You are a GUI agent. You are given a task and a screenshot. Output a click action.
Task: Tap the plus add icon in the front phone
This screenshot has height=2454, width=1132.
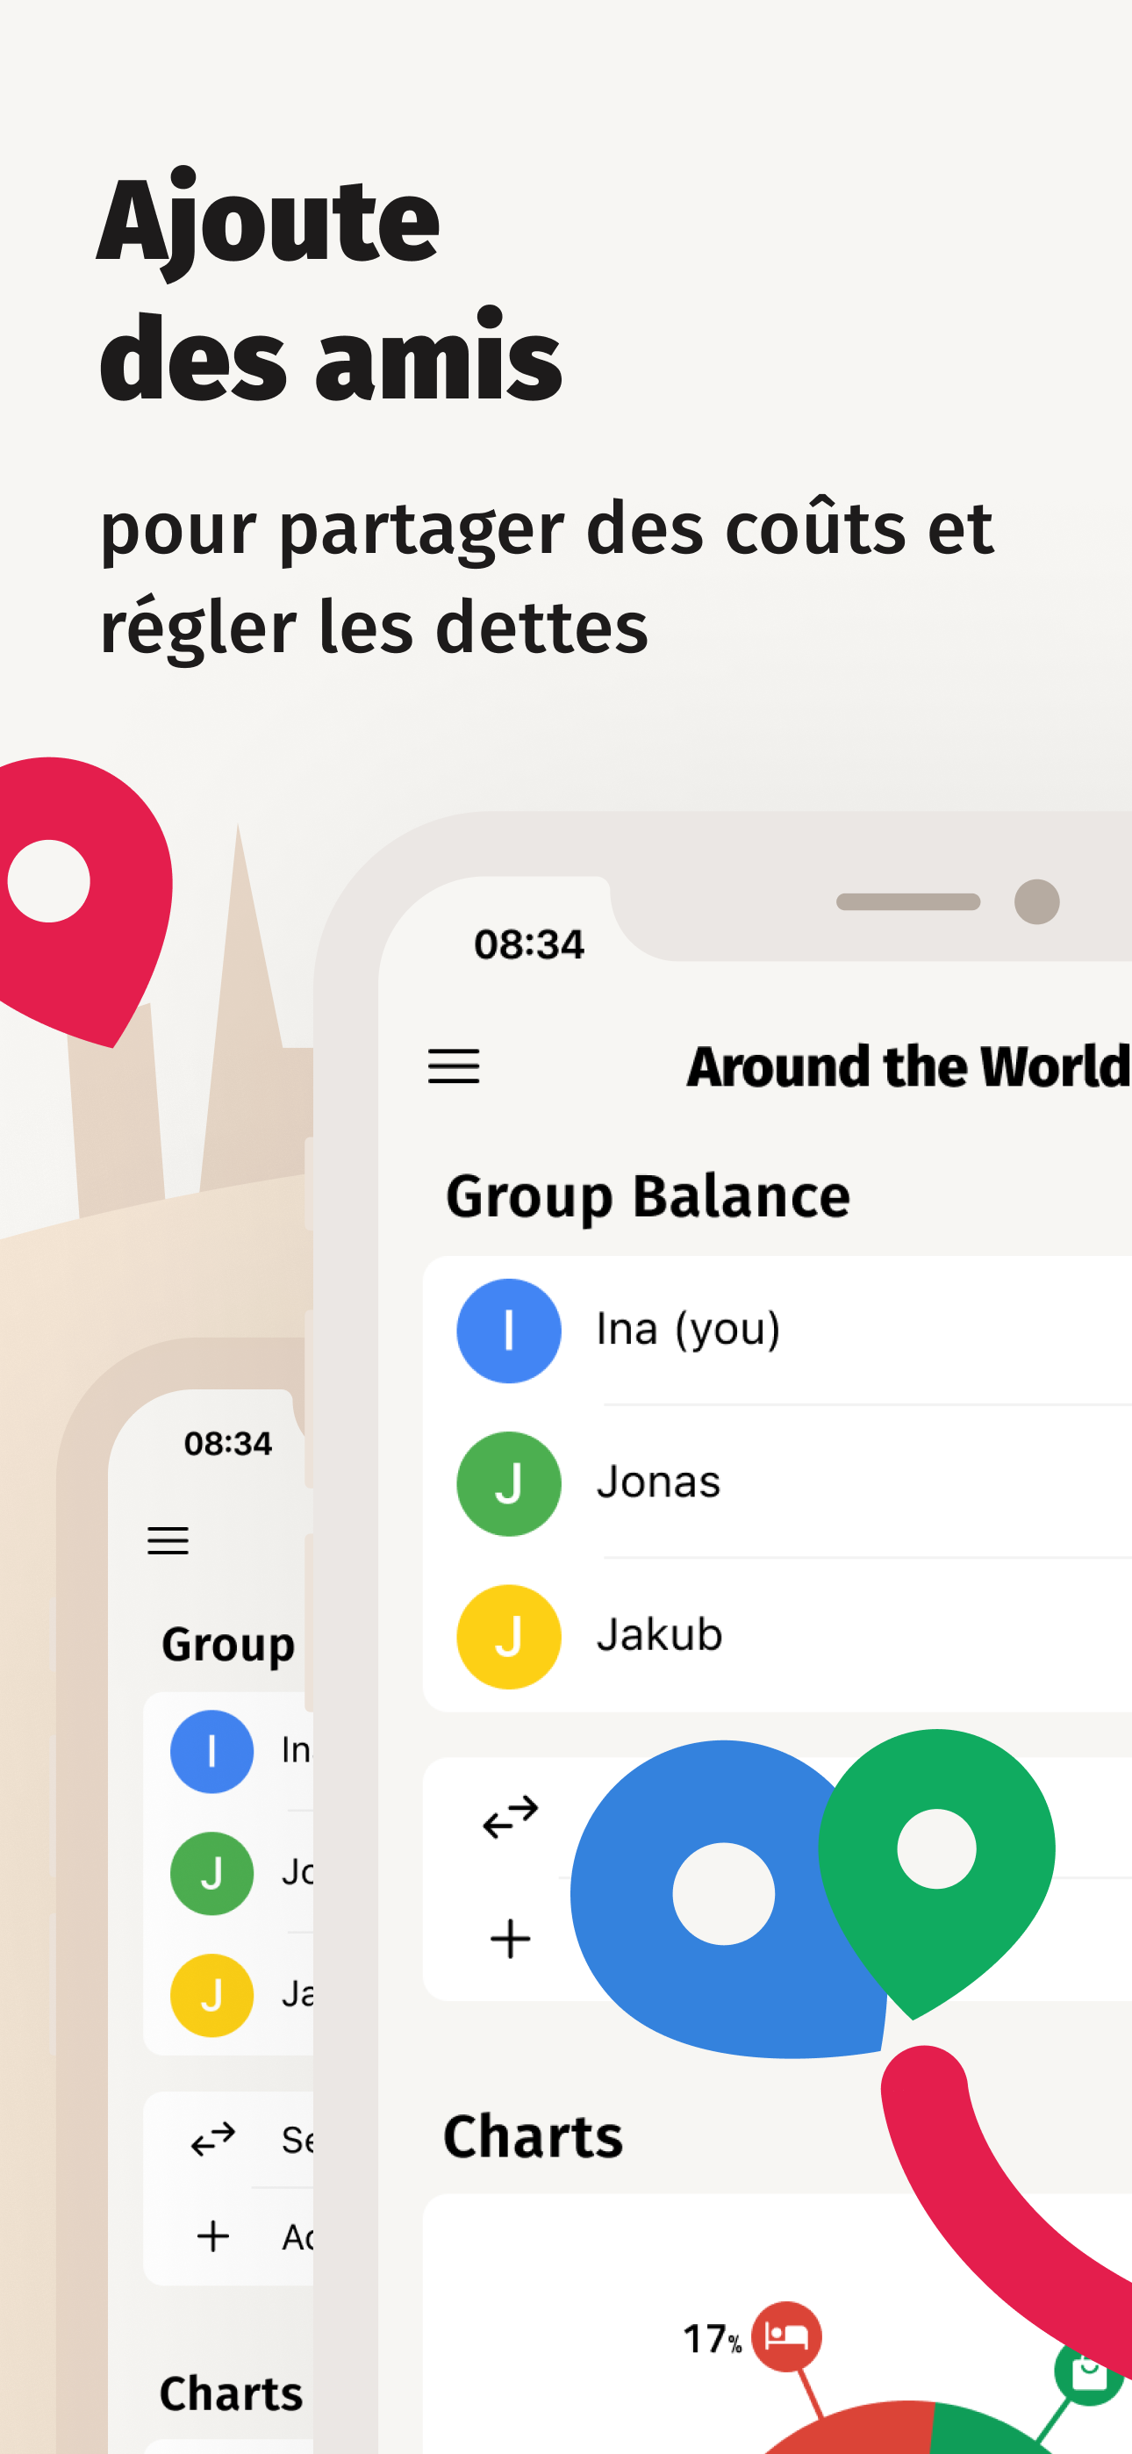pyautogui.click(x=511, y=1939)
